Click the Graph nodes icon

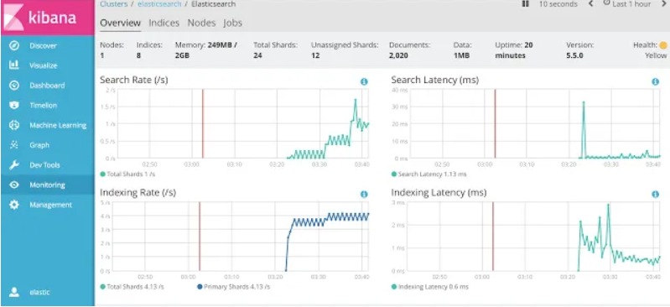pos(14,145)
